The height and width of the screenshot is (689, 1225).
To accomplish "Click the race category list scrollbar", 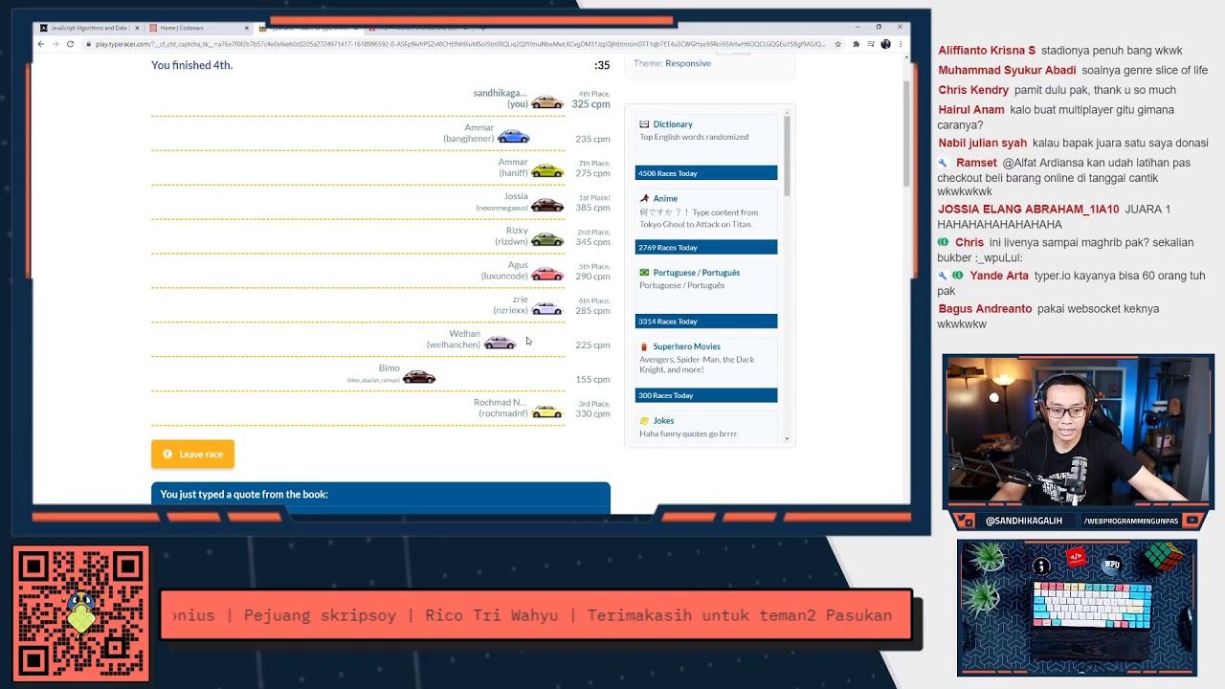I will [788, 156].
